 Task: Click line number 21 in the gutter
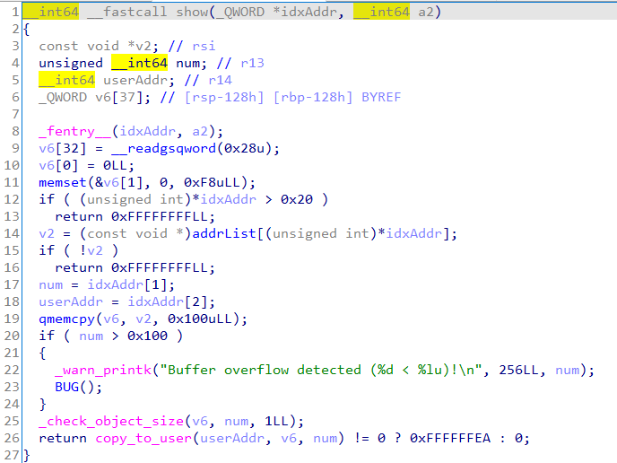click(x=12, y=353)
